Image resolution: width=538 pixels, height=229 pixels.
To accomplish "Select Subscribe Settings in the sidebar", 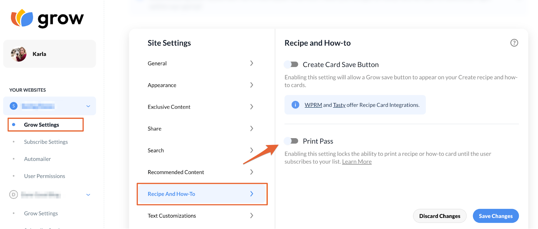I will pyautogui.click(x=46, y=142).
